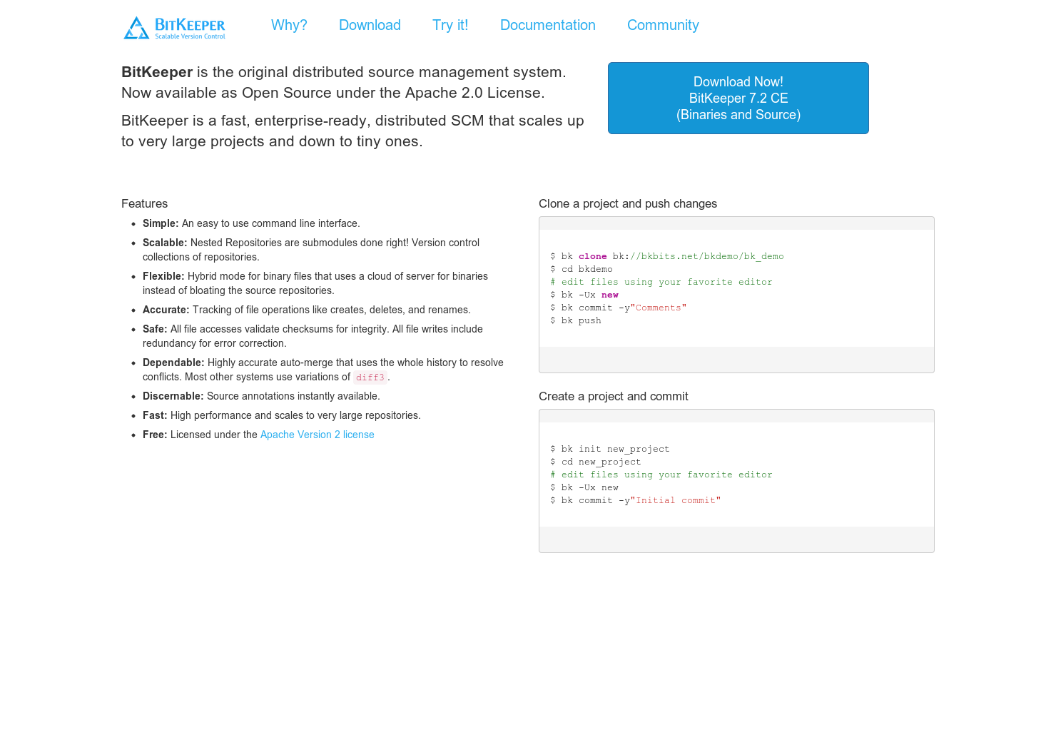Click the edit files comment in create example
The image size is (1056, 740).
pyautogui.click(x=661, y=475)
